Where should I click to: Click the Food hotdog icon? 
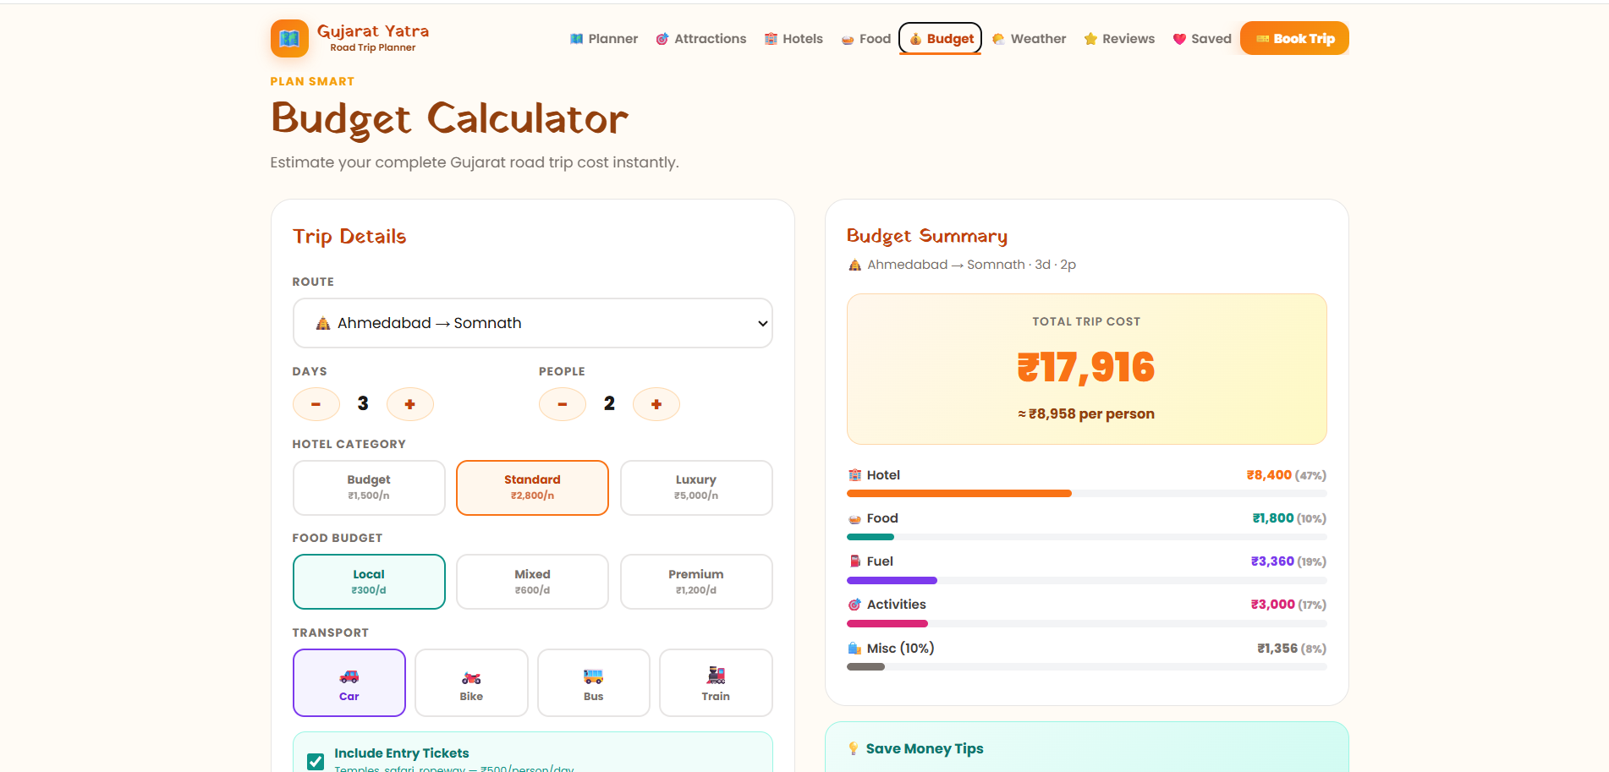coord(846,38)
